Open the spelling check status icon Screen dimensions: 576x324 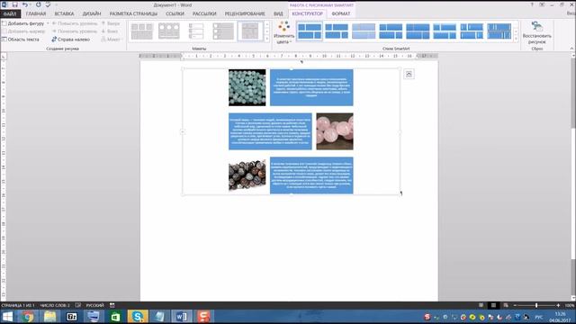point(78,305)
